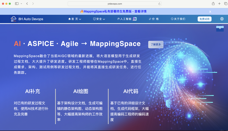228x131 pixels.
Task: Click the ytdevops.com address bar
Action: point(115,4)
